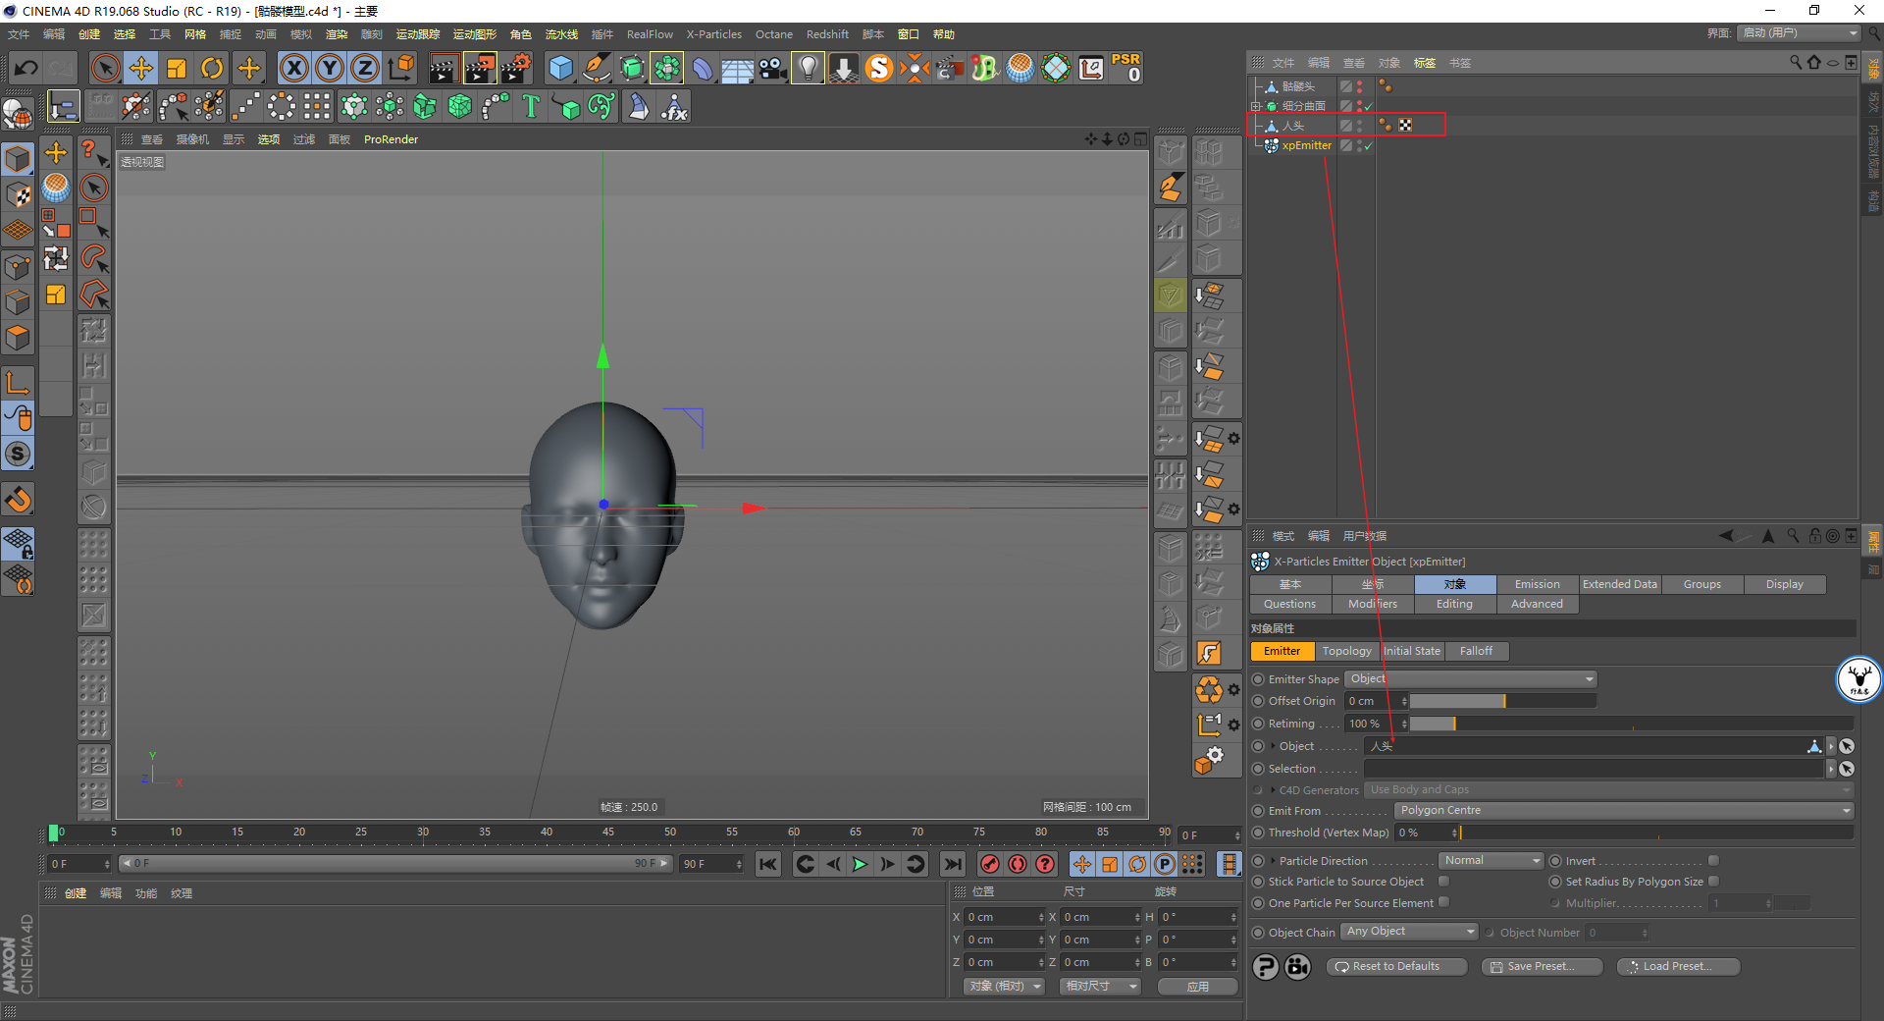Viewport: 1884px width, 1021px height.
Task: Jump to the end of animation
Action: point(953,864)
